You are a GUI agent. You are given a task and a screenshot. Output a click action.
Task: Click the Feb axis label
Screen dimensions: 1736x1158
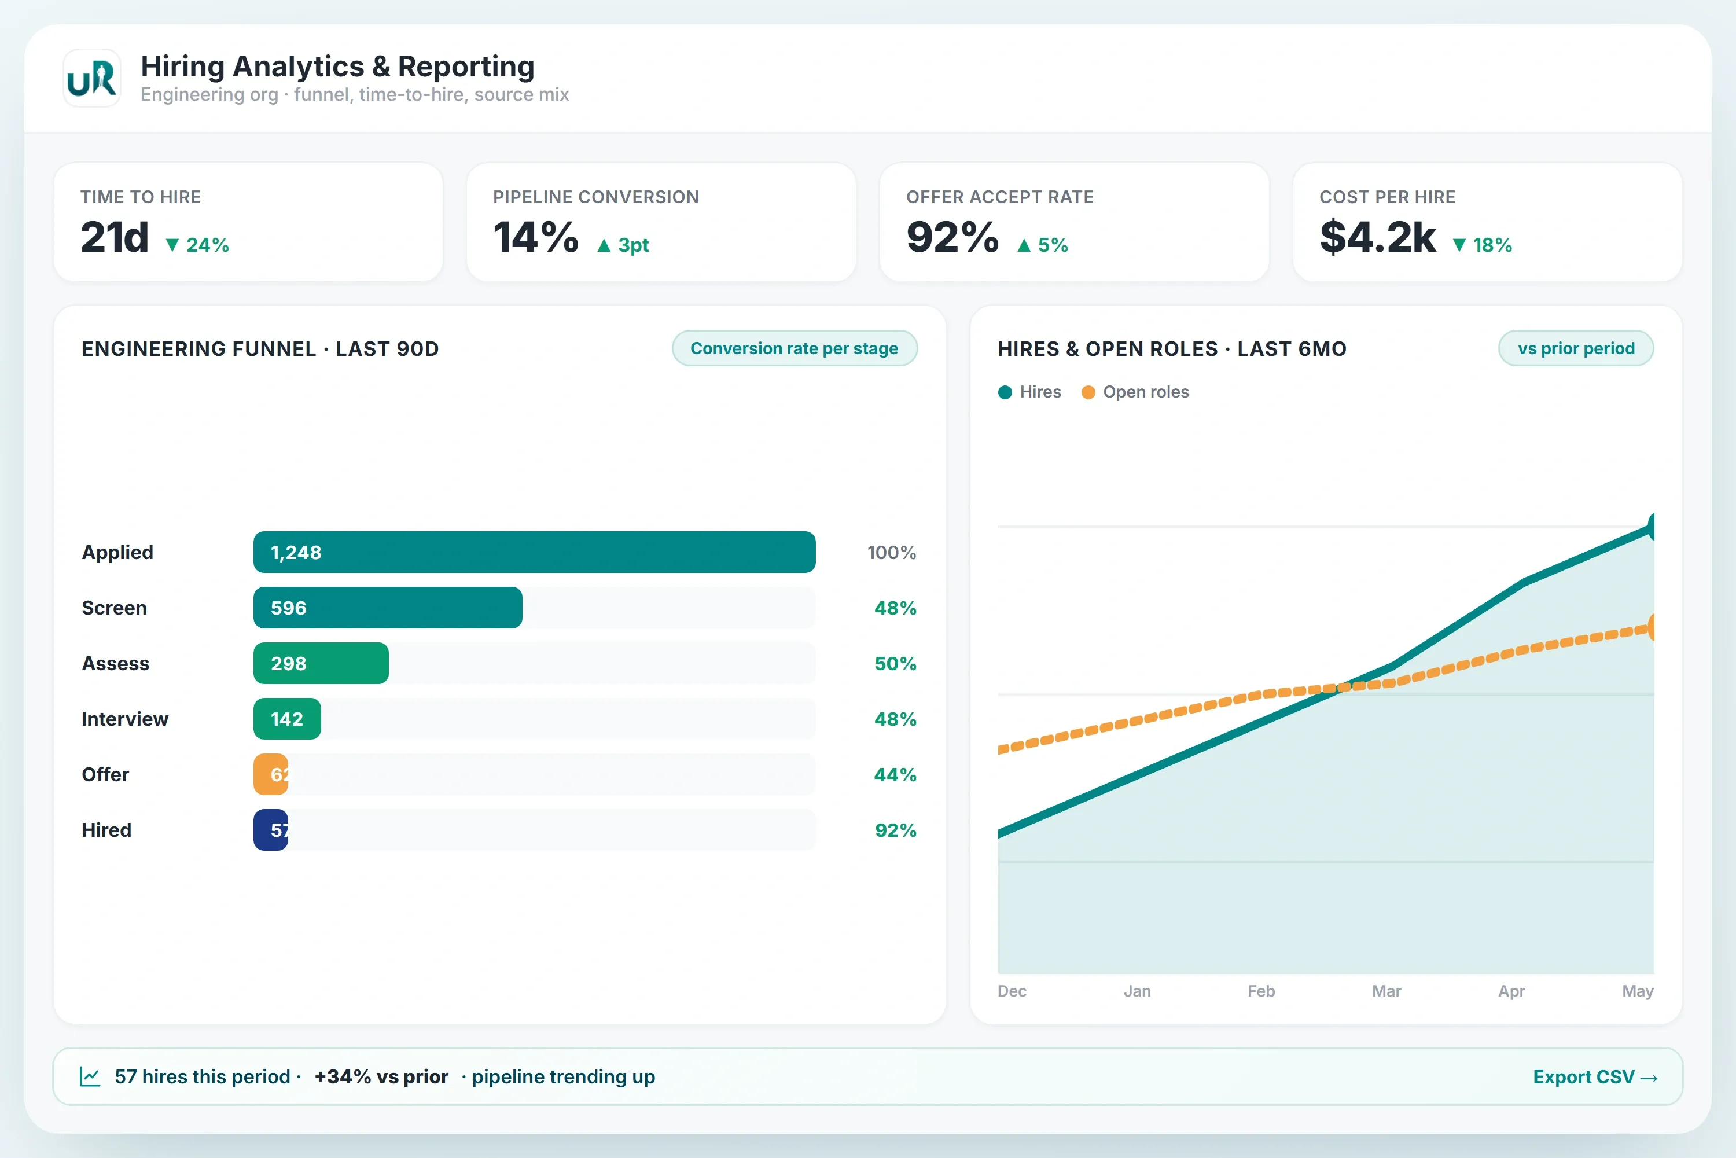point(1261,991)
